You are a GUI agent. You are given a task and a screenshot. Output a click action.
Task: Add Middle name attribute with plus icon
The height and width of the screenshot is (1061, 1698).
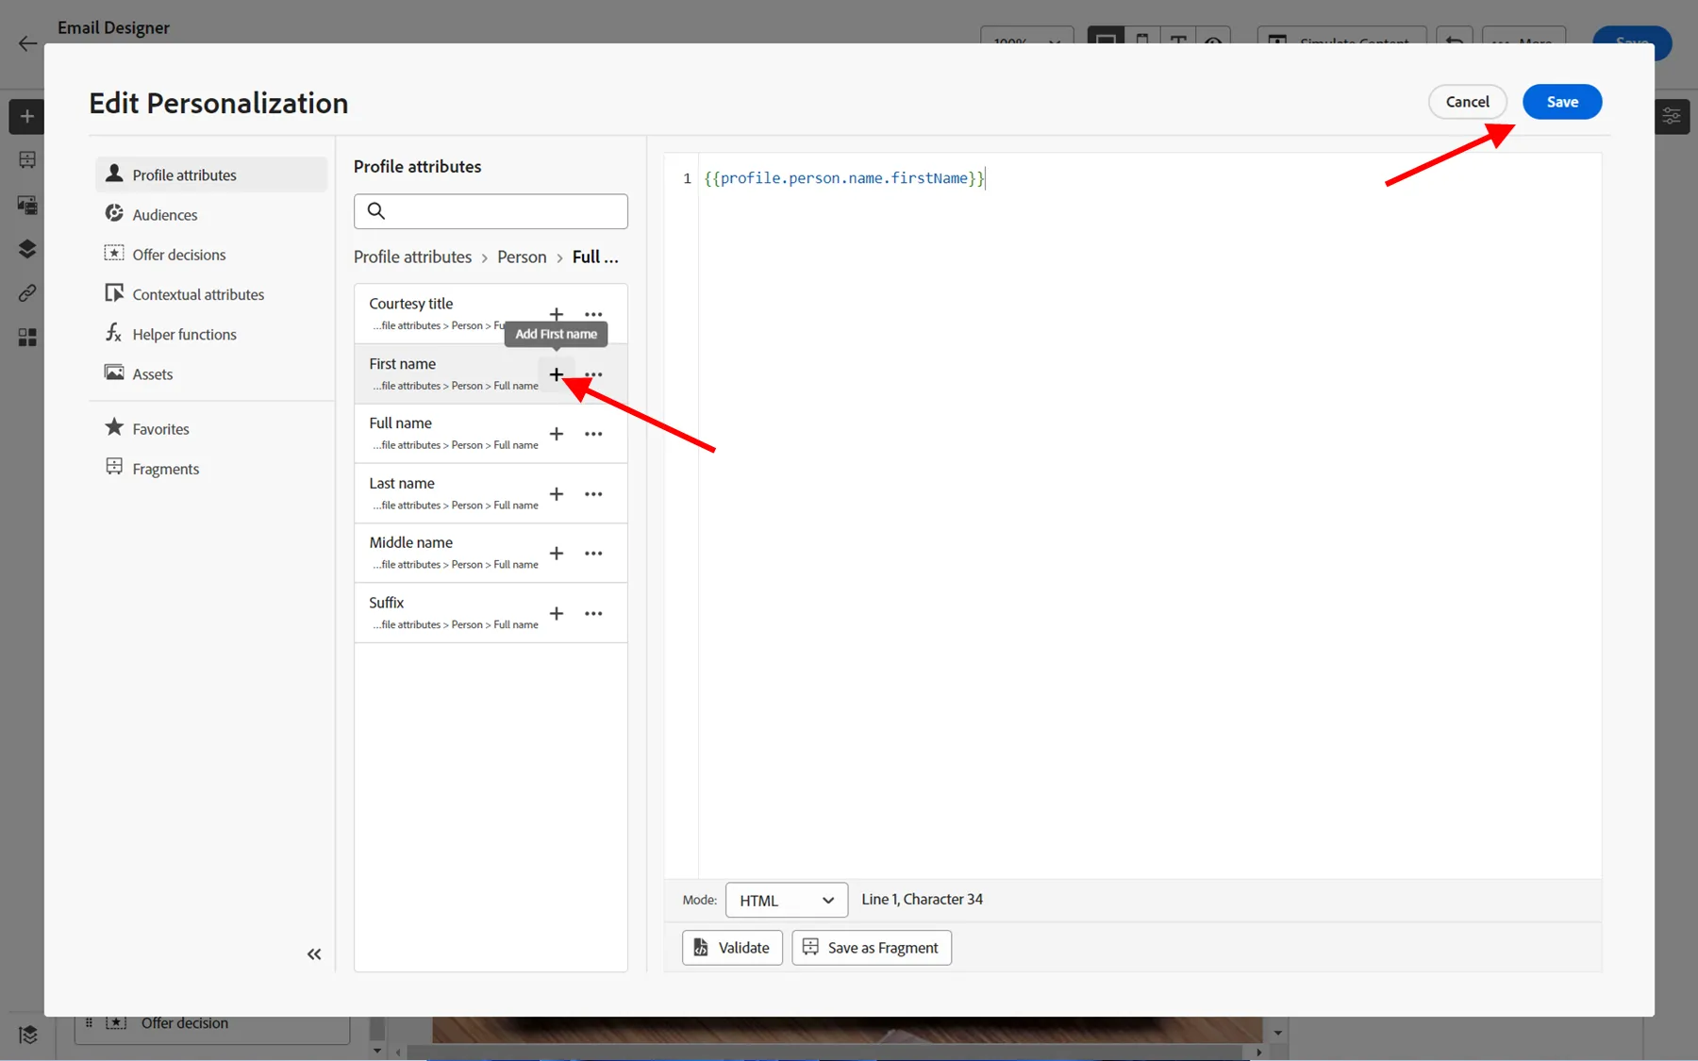pyautogui.click(x=557, y=554)
